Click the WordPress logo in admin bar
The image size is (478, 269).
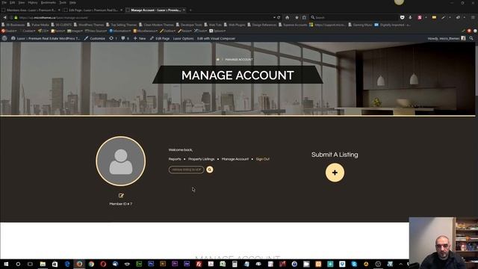[4, 38]
